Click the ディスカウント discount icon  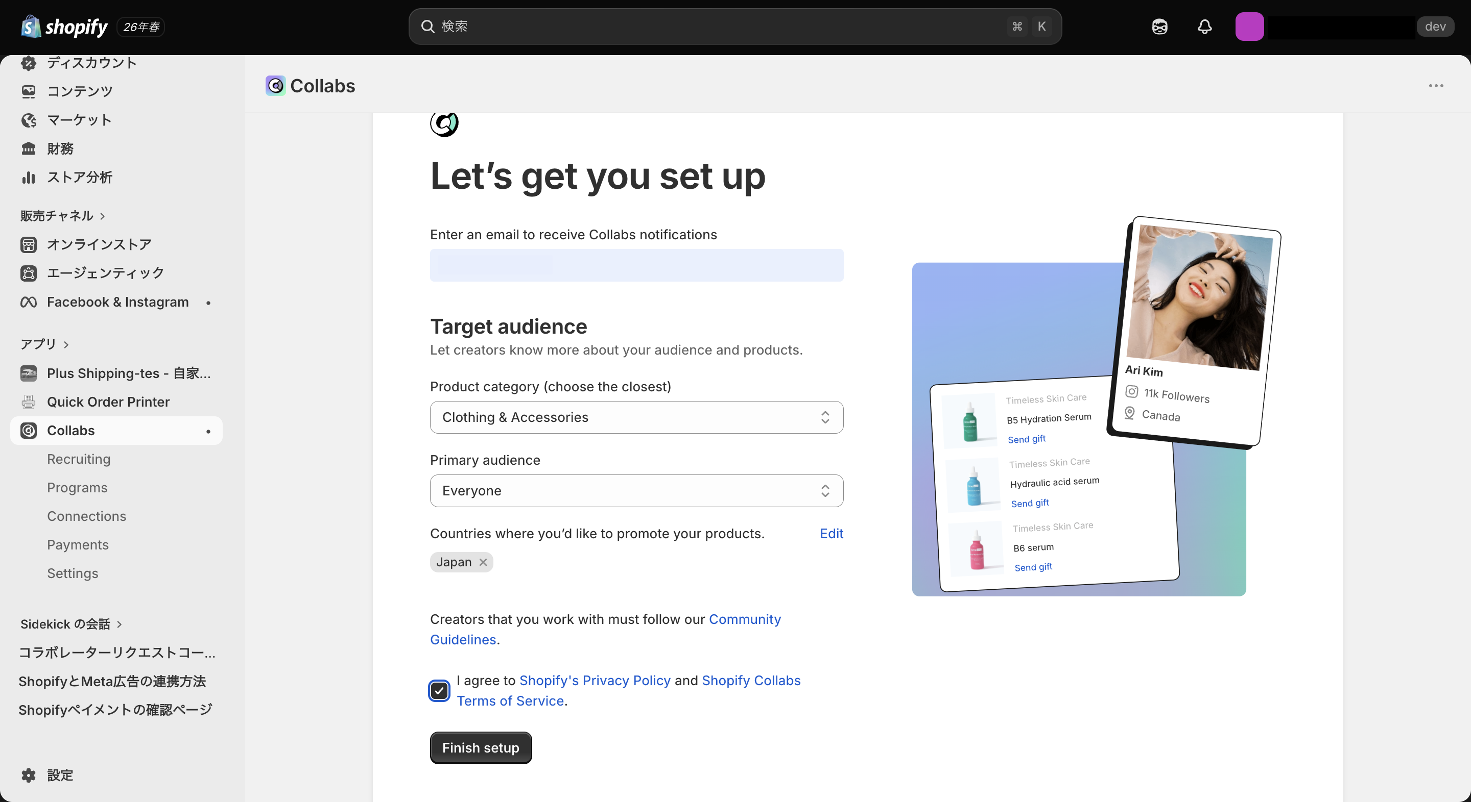pos(29,63)
